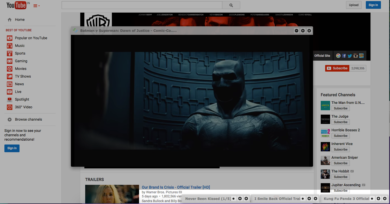Click the Browse channels plus icon
This screenshot has width=390, height=204.
(x=10, y=120)
